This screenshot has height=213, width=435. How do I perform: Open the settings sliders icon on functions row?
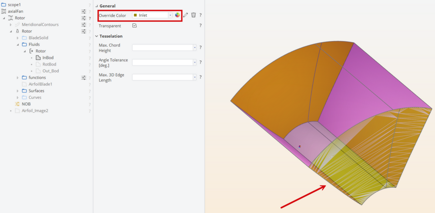84,78
